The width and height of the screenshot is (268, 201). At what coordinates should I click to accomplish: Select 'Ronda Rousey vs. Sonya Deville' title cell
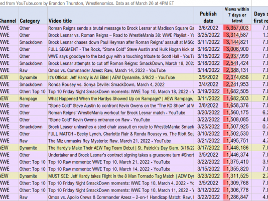(x=120, y=84)
